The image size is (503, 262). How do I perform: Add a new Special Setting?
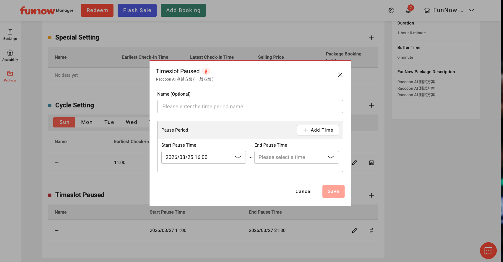click(371, 38)
